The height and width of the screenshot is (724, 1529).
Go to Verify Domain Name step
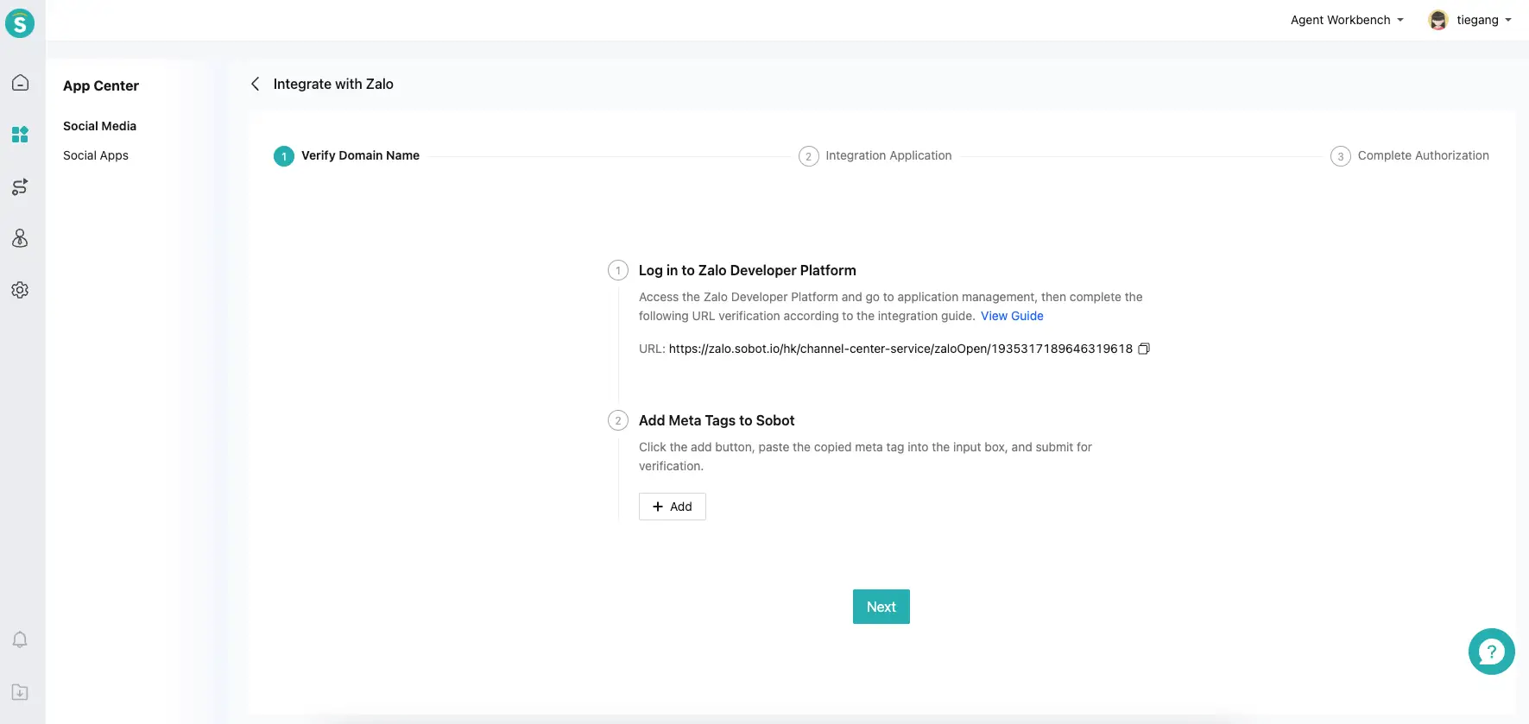click(x=346, y=155)
